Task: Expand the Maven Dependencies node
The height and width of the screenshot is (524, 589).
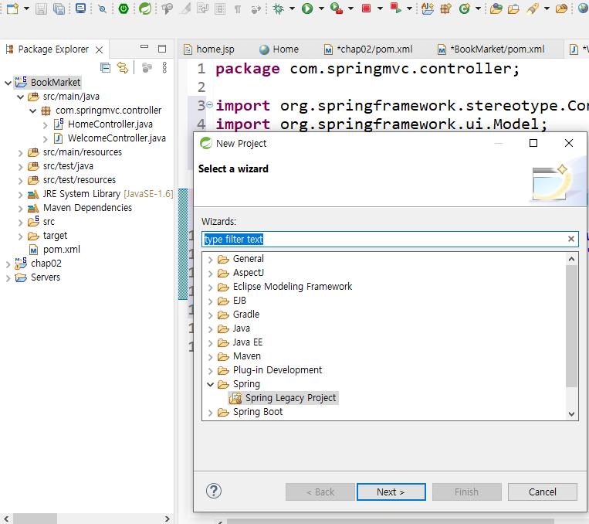Action: pyautogui.click(x=21, y=209)
